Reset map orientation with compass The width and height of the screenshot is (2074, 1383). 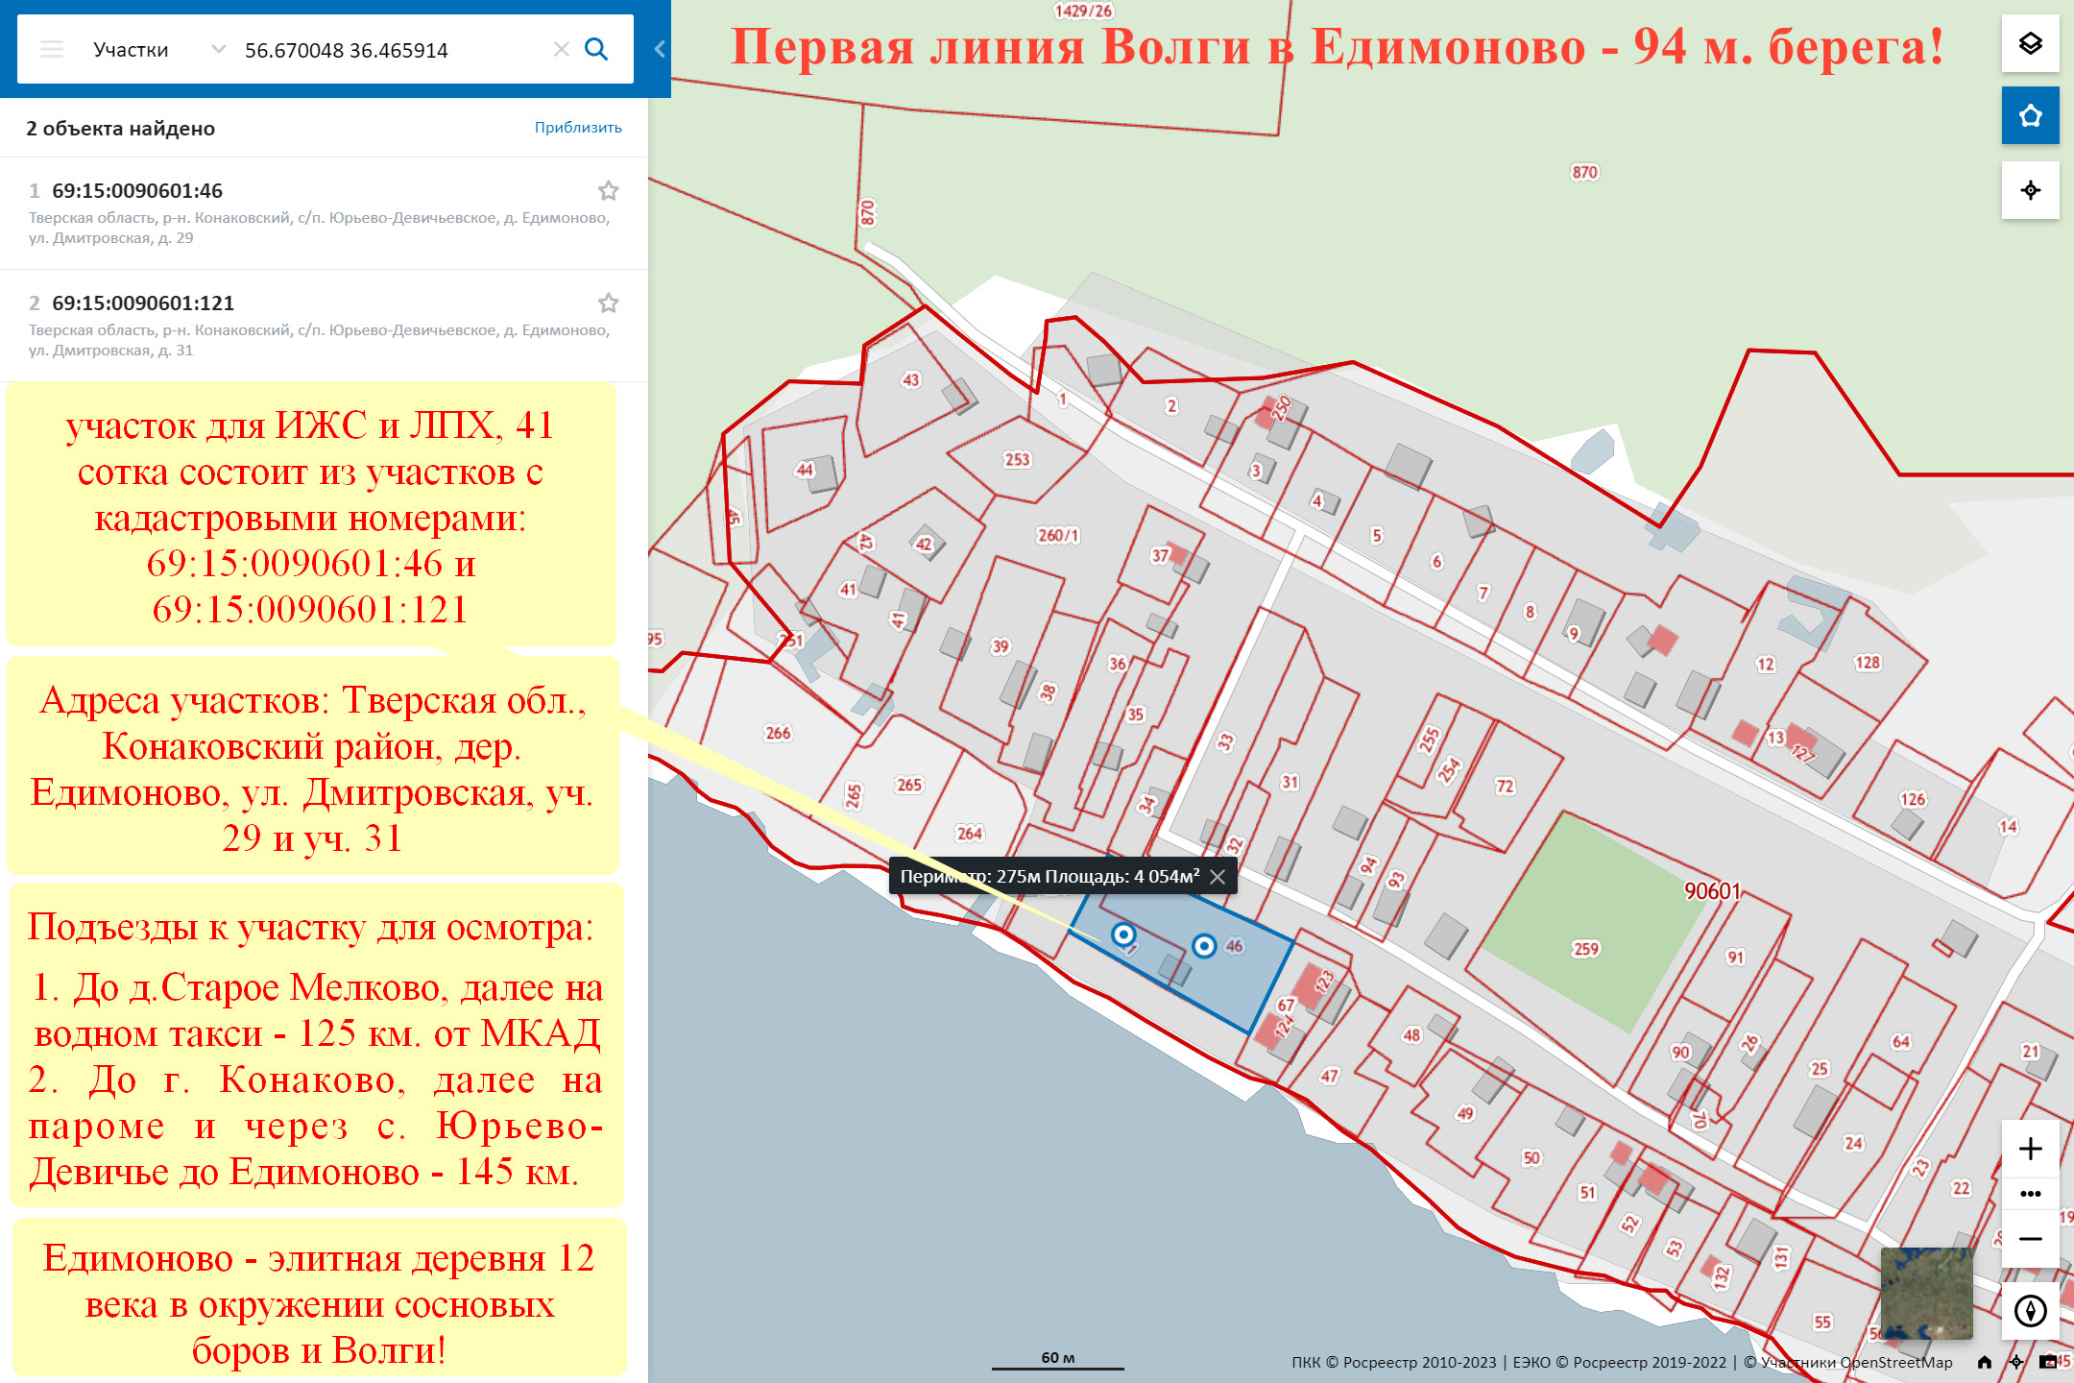coord(2030,1311)
